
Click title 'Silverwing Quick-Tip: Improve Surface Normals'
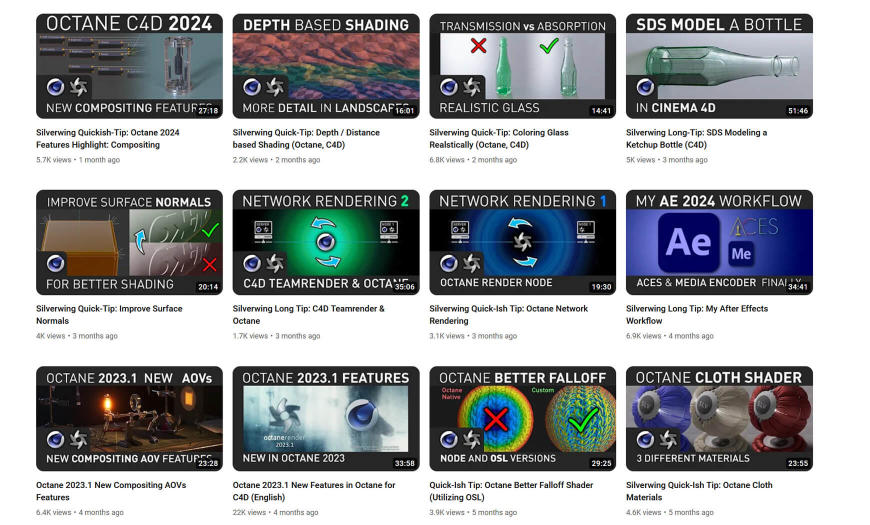click(x=109, y=314)
